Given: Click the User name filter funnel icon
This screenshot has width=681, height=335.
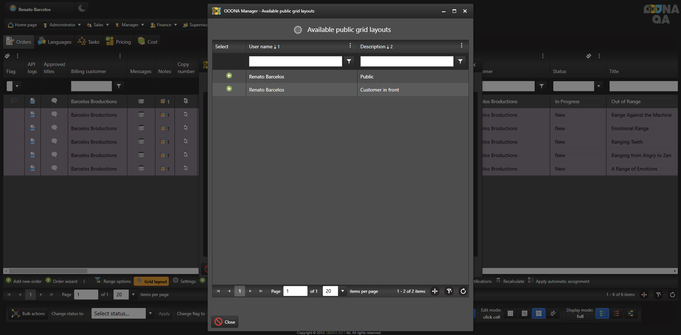Looking at the screenshot, I should coord(349,61).
